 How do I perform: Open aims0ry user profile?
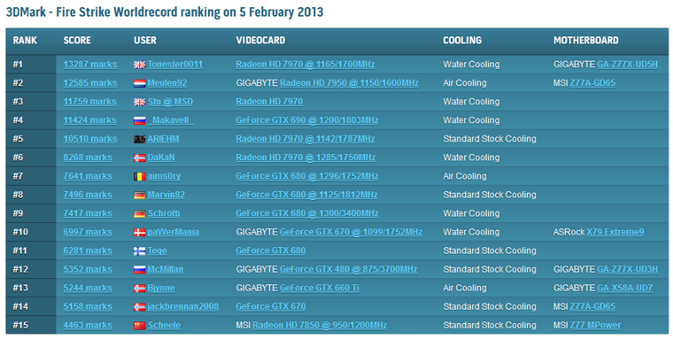click(x=165, y=176)
